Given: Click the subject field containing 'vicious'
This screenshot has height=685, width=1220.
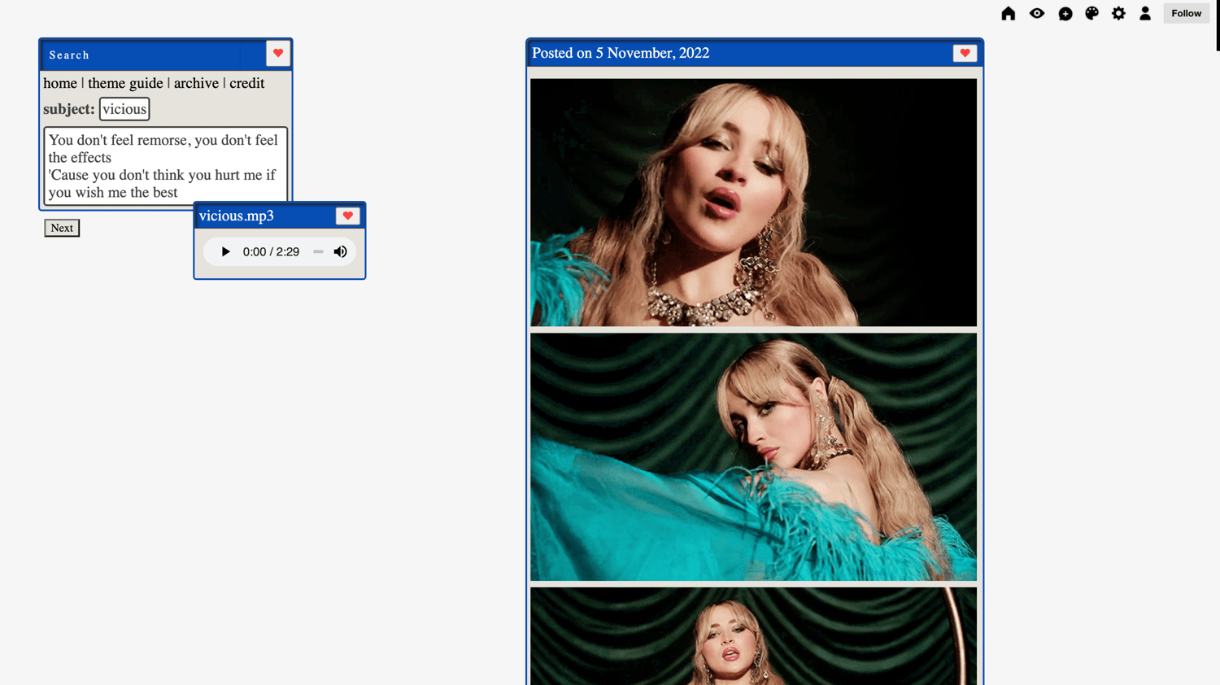Looking at the screenshot, I should (124, 109).
